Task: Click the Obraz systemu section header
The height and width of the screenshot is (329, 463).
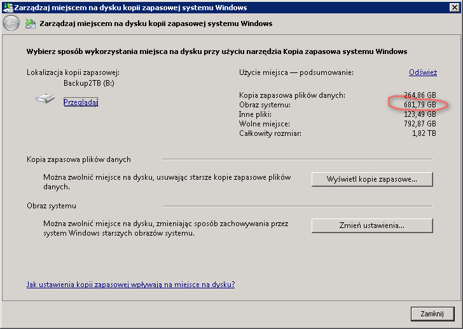Action: pyautogui.click(x=52, y=206)
